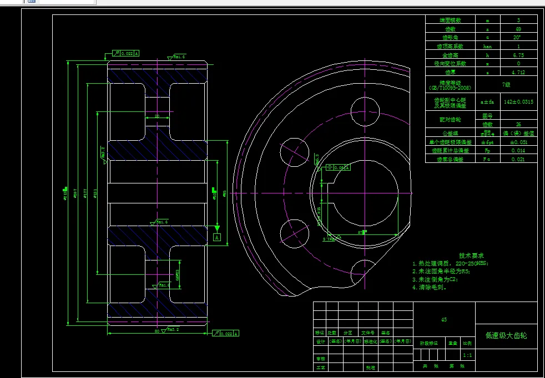Click the 精度等级 (GB/T10095-2008) cell
The height and width of the screenshot is (378, 545).
click(450, 85)
